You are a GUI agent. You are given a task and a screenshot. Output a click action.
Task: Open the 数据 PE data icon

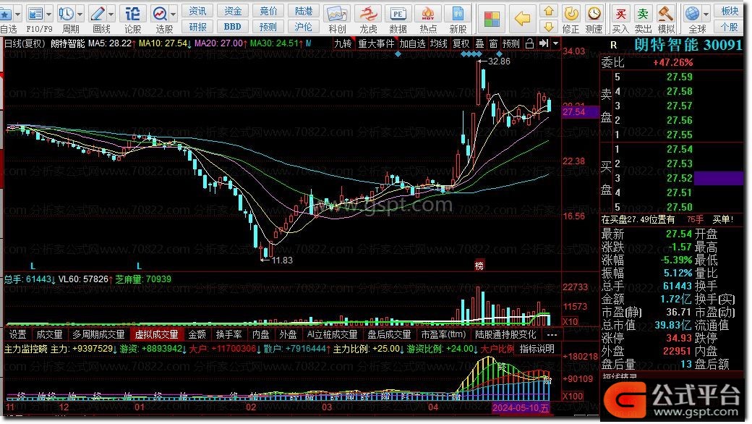tap(398, 14)
